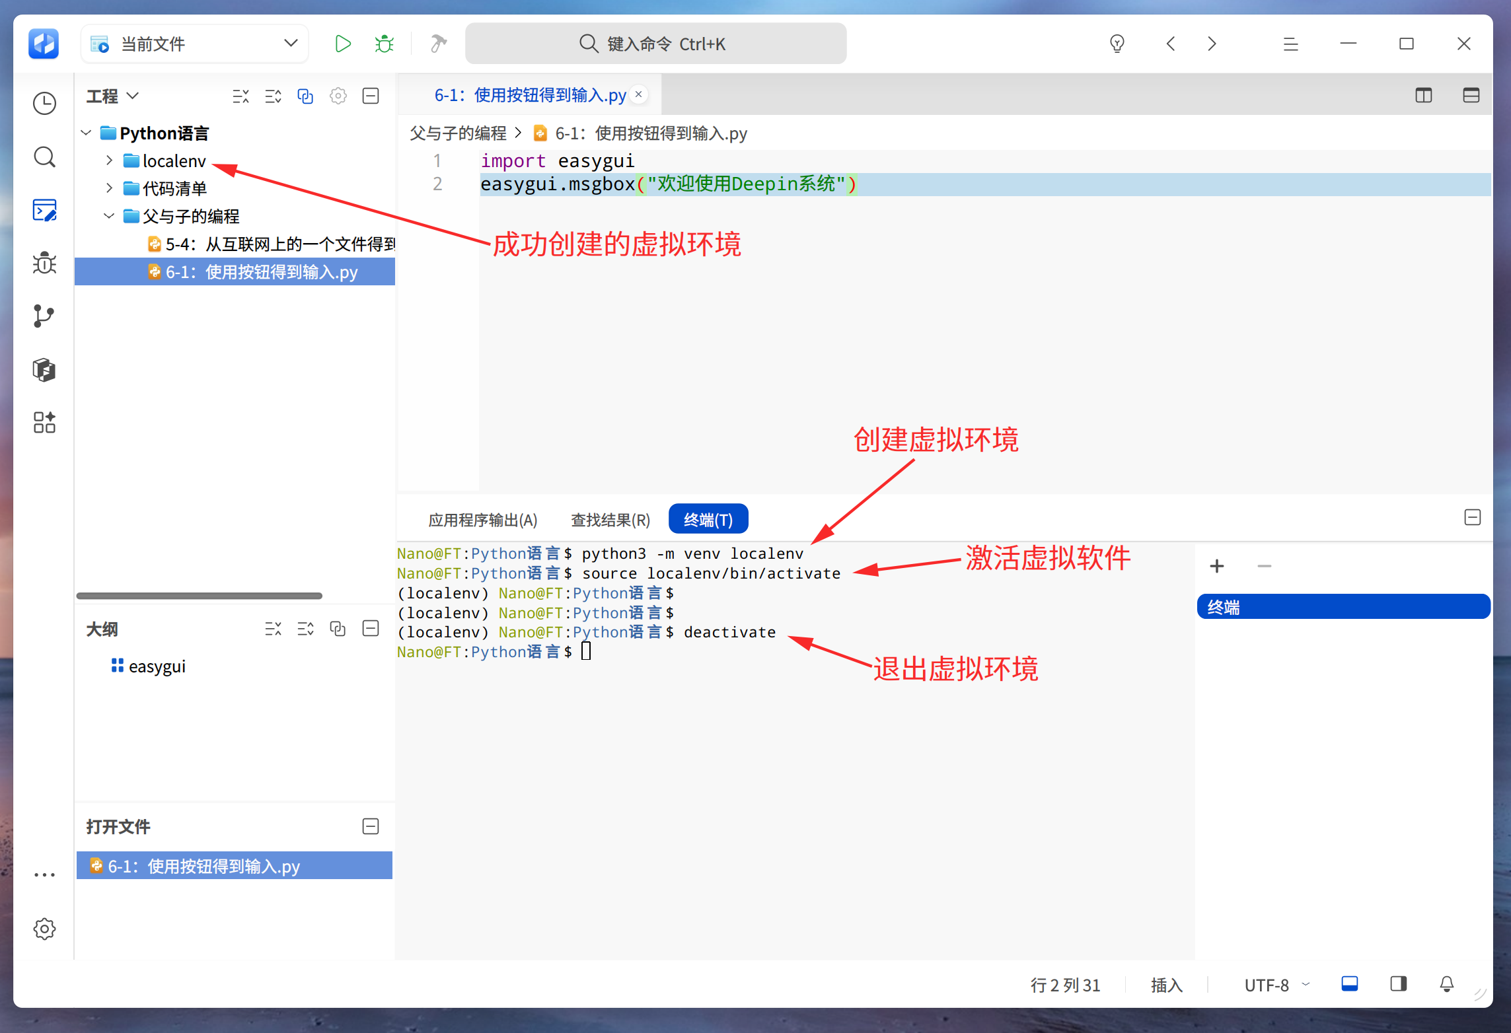
Task: Click the three dots more options in sidebar
Action: click(44, 875)
